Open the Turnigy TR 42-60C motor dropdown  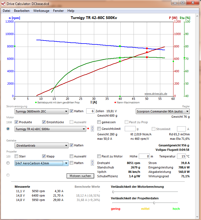pyautogui.click(x=50, y=129)
